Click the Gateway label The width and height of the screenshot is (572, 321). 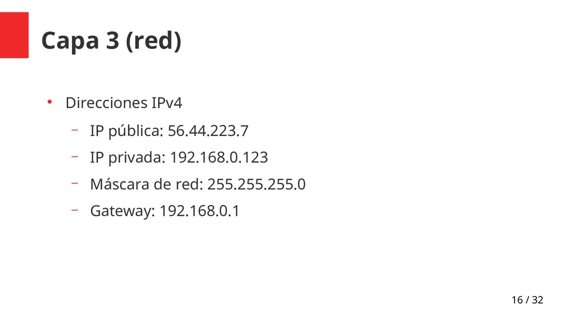(123, 211)
